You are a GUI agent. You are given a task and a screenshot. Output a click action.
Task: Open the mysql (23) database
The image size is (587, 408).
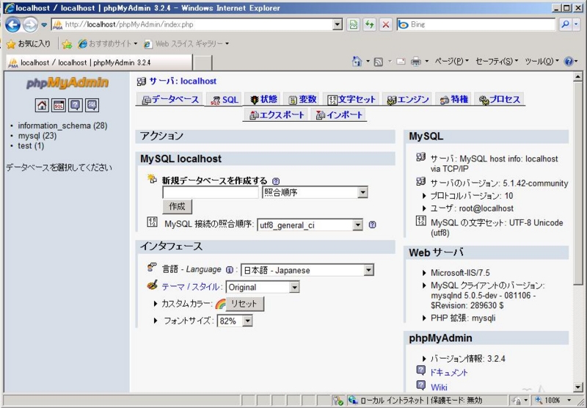(x=37, y=136)
